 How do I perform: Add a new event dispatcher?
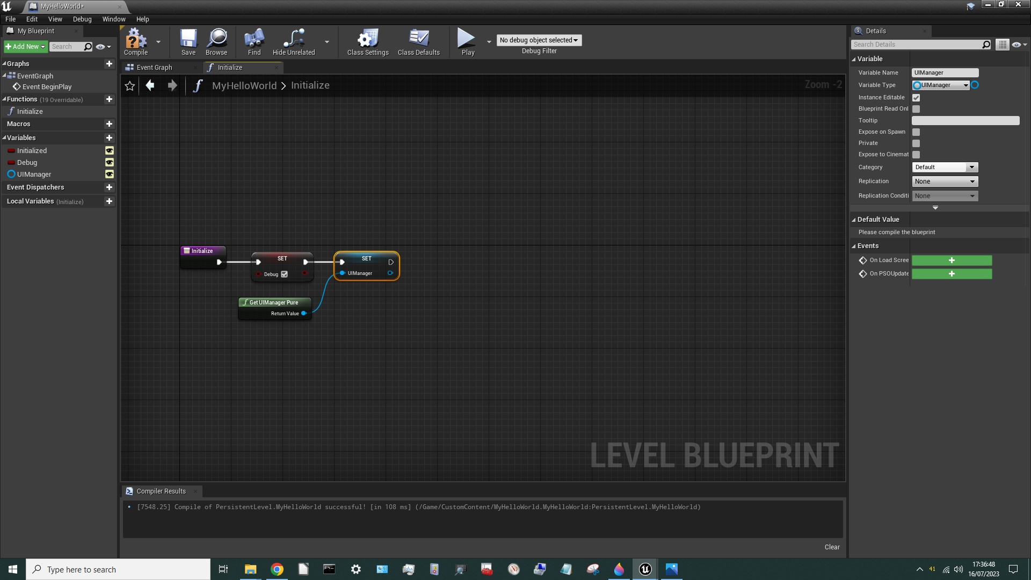tap(109, 187)
